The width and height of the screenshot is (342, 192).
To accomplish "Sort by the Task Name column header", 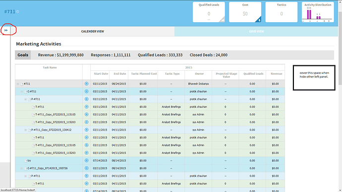I will 50,67.
